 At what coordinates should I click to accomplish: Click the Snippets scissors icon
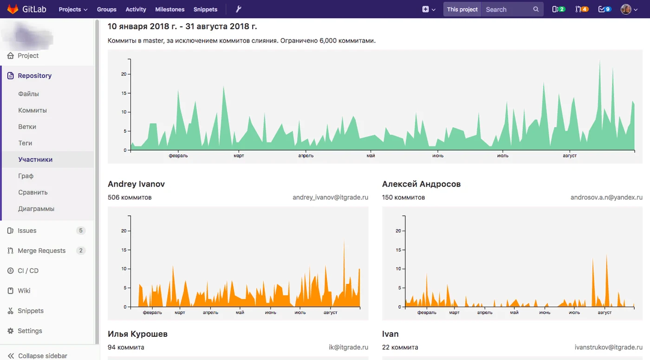(x=11, y=311)
